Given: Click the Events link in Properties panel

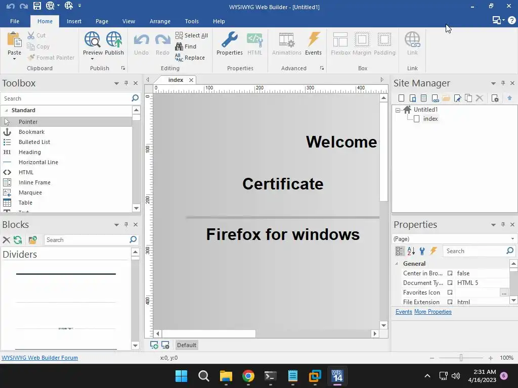Looking at the screenshot, I should pyautogui.click(x=404, y=312).
